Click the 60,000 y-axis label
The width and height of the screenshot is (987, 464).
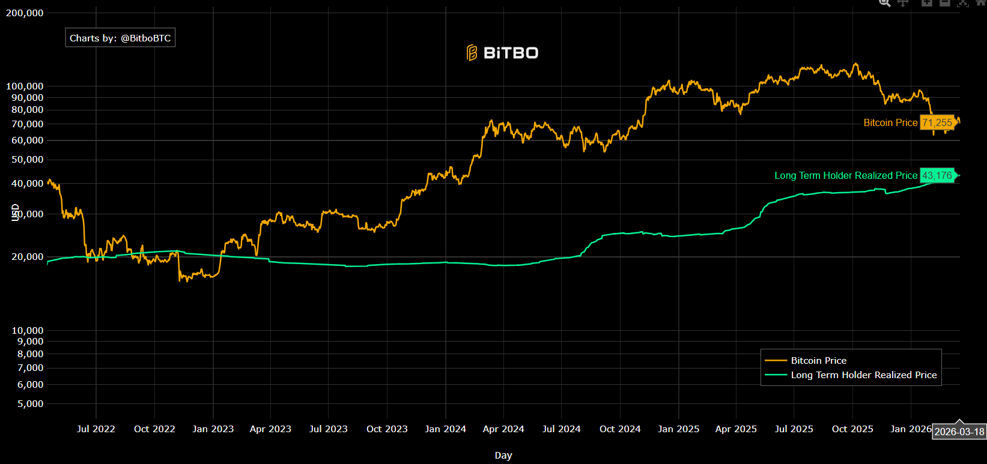28,140
